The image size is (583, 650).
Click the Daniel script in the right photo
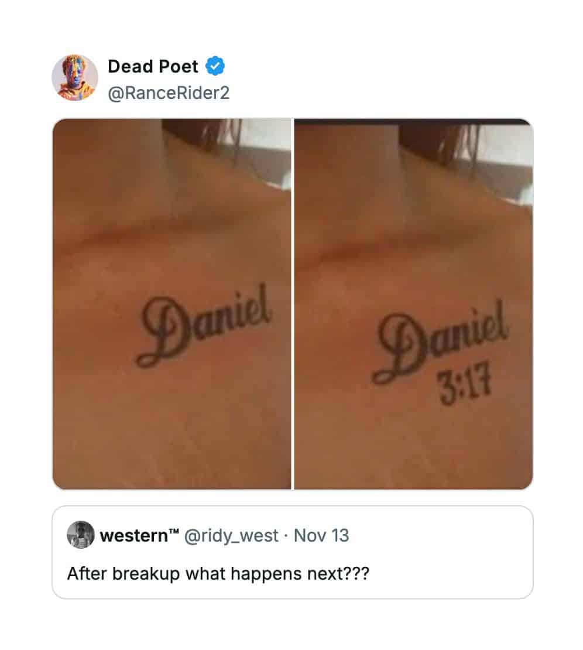point(440,342)
